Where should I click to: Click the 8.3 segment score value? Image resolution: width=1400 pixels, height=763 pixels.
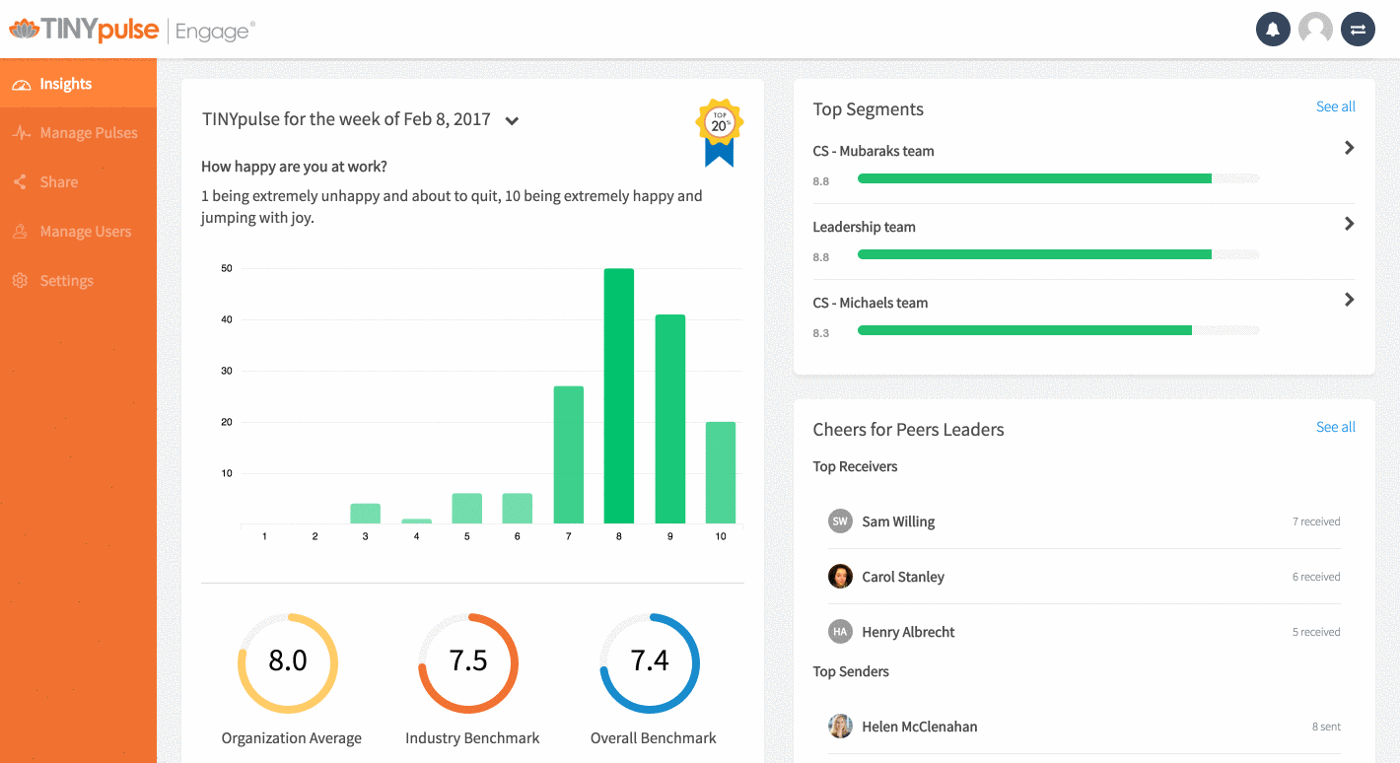[821, 333]
